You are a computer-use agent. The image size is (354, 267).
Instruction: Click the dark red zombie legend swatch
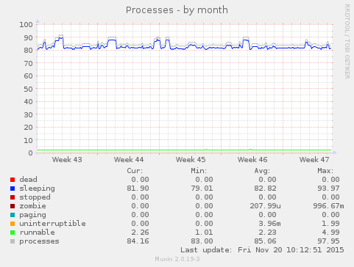pyautogui.click(x=13, y=206)
